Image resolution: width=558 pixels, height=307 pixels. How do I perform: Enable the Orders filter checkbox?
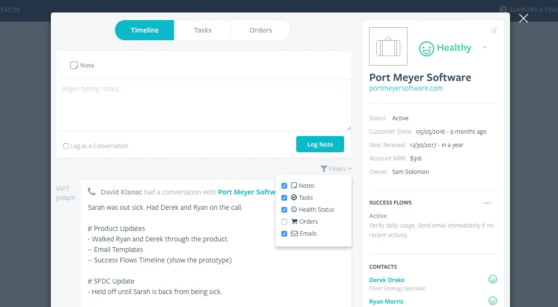(284, 222)
